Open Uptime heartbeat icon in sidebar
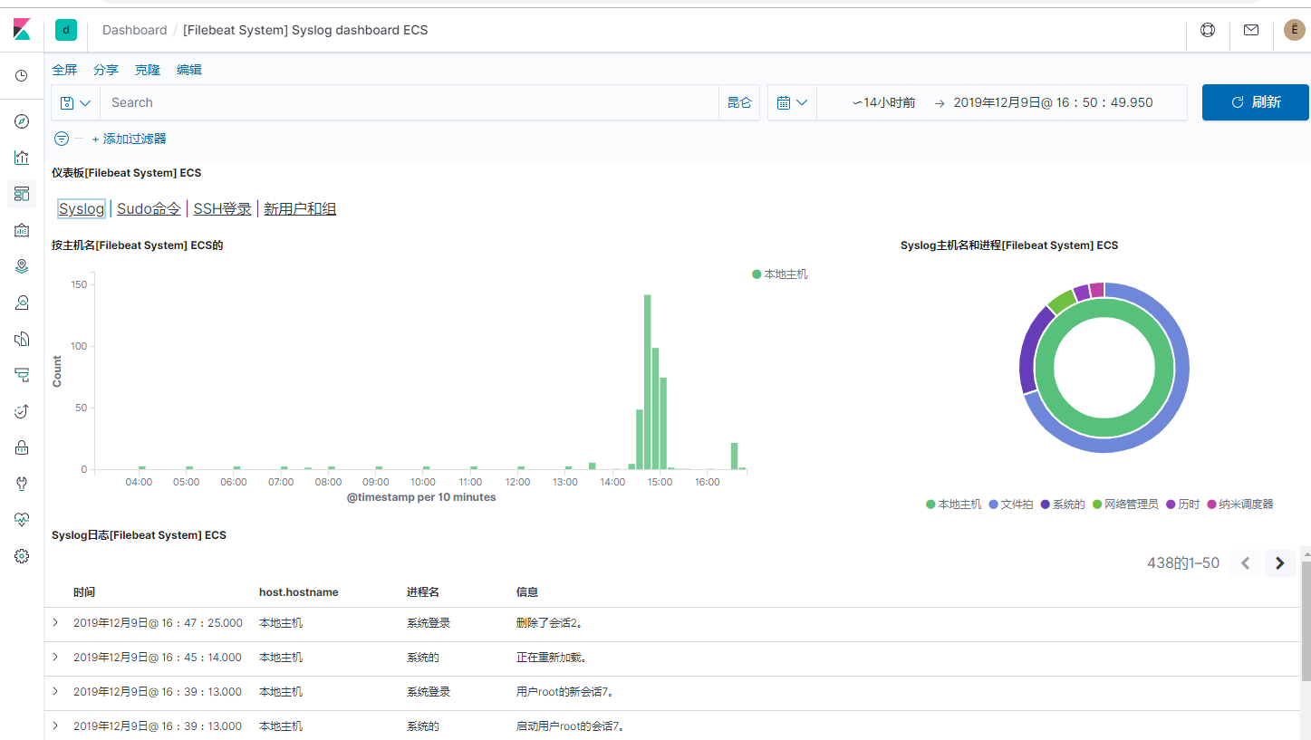This screenshot has height=740, width=1311. (22, 520)
